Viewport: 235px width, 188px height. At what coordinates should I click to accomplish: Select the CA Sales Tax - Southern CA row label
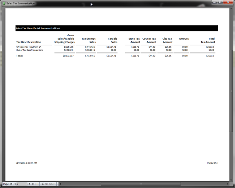29,47
